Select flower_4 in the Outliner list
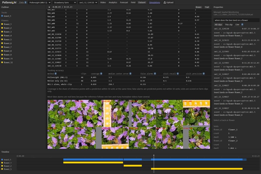This screenshot has height=174, width=261. pyautogui.click(x=7, y=35)
